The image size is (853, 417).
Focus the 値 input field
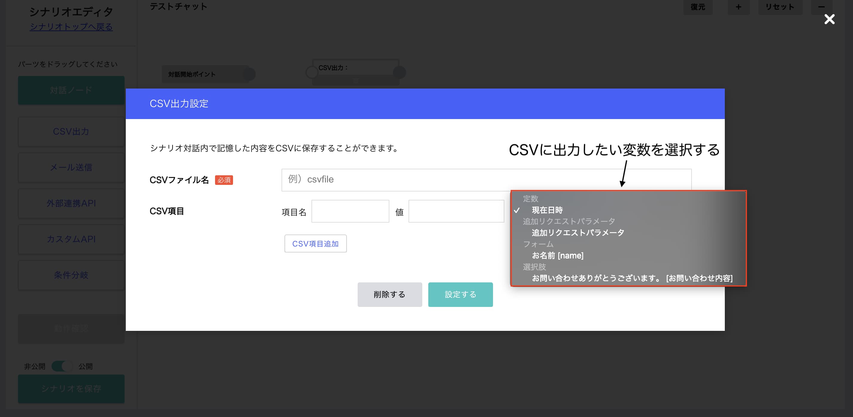pos(456,211)
